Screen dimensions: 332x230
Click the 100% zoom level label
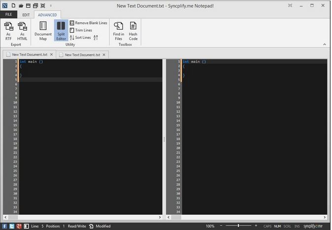point(210,226)
